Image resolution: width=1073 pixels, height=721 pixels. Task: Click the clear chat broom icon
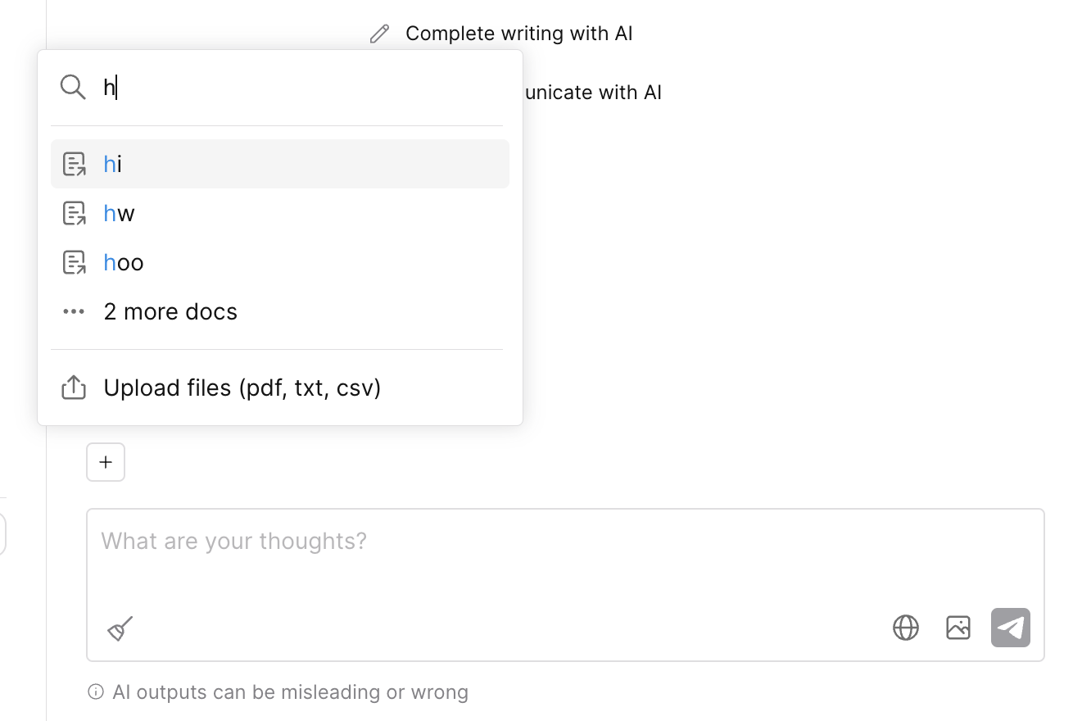click(120, 628)
